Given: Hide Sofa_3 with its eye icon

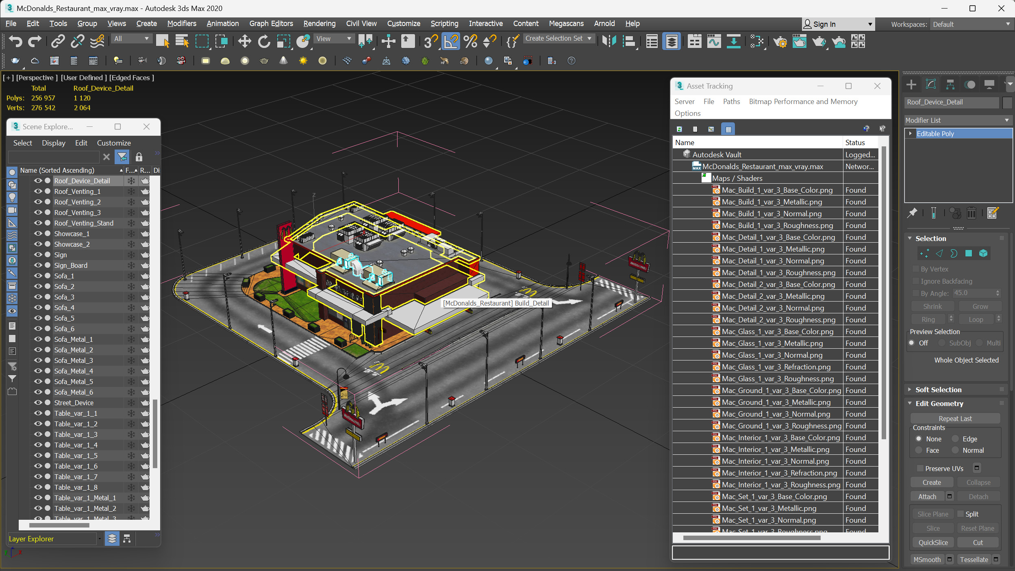Looking at the screenshot, I should click(38, 297).
